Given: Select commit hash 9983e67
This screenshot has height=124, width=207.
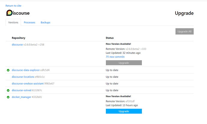Looking at the screenshot, I should click(x=49, y=83).
